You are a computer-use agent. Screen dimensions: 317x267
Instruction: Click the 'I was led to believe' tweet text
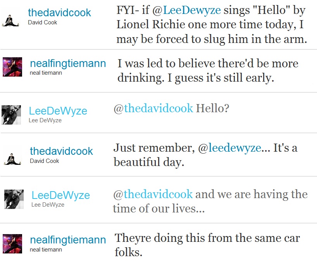[208, 71]
